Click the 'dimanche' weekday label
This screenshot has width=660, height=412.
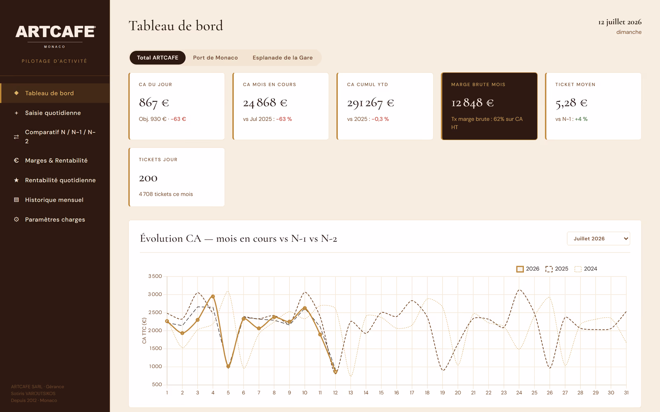629,32
